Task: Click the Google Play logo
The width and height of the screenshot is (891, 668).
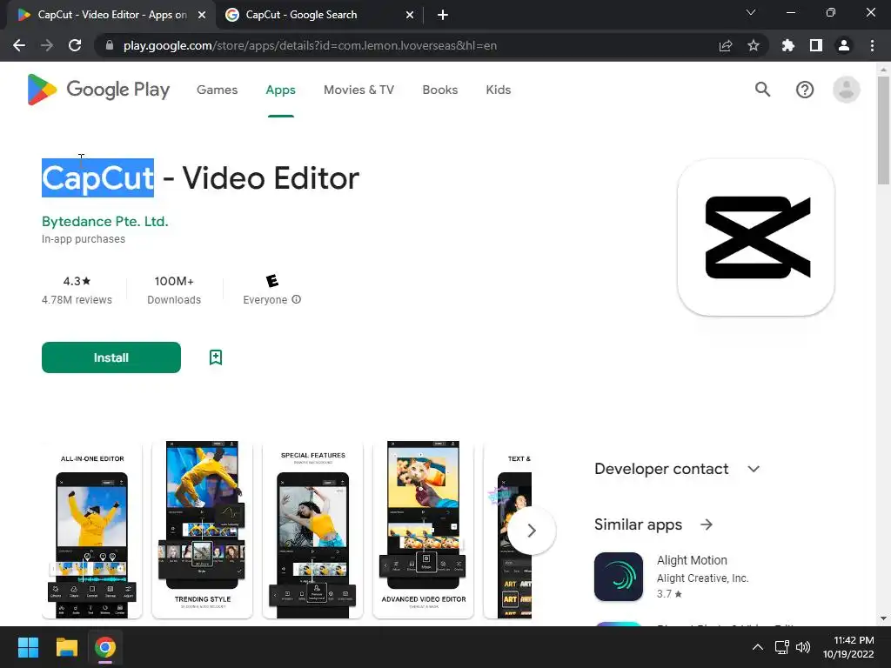Action: 98,90
